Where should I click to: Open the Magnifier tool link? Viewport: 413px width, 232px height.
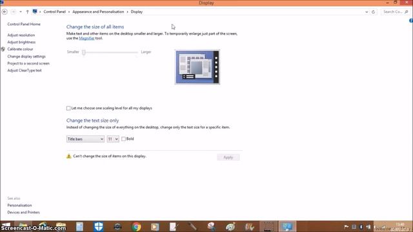[x=86, y=39]
